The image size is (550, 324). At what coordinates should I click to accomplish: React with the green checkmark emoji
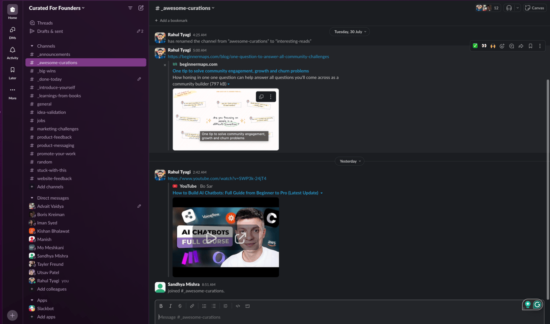475,46
